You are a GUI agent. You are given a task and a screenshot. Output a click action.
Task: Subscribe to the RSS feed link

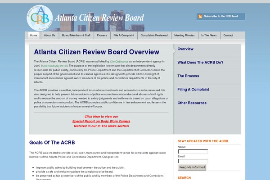click(x=221, y=16)
